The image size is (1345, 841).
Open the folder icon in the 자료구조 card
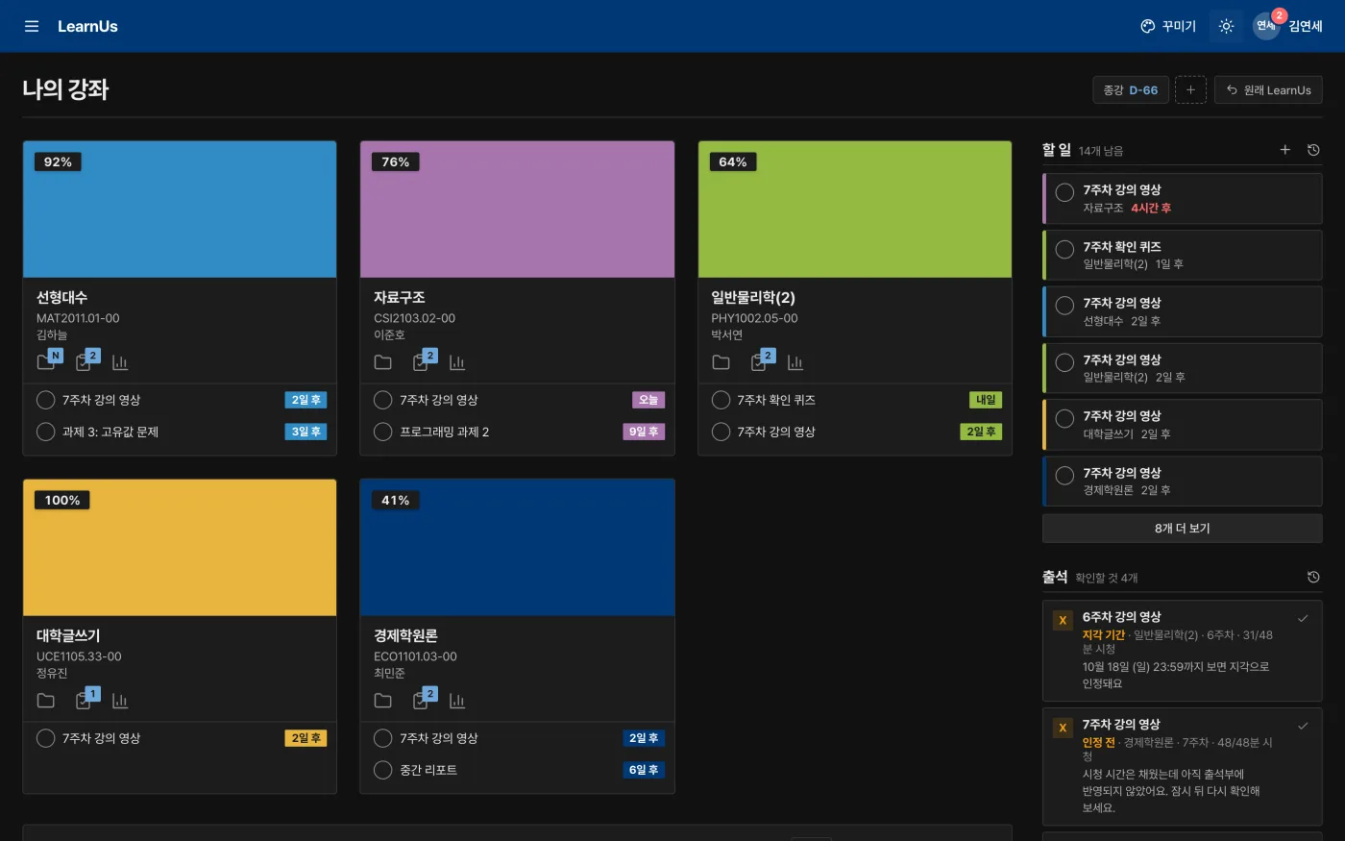(383, 361)
